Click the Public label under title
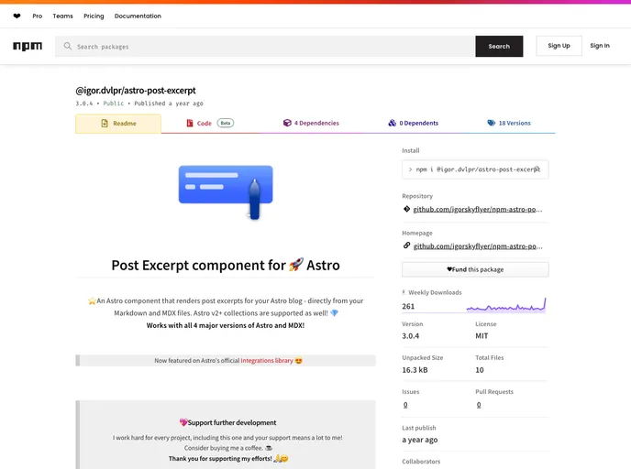Image resolution: width=631 pixels, height=469 pixels. pos(114,104)
